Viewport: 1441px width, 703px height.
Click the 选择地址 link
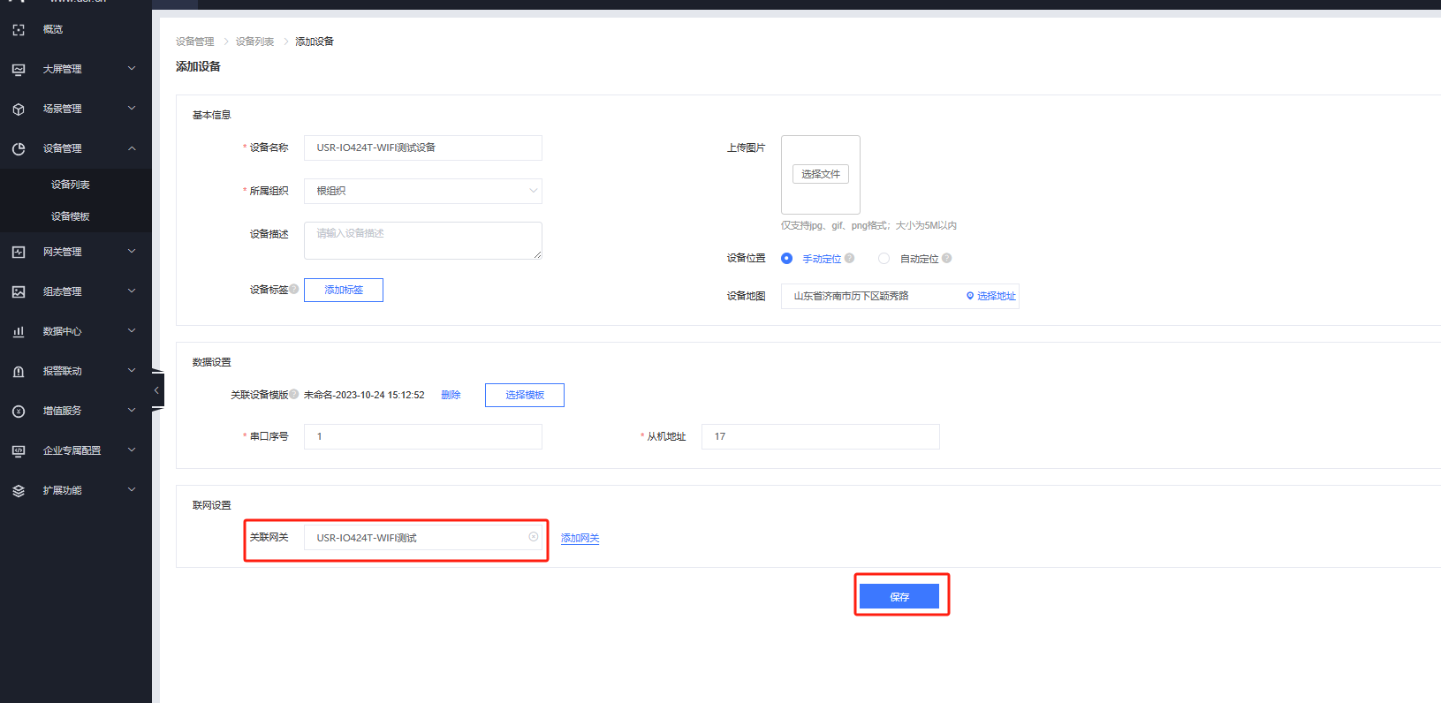[997, 296]
